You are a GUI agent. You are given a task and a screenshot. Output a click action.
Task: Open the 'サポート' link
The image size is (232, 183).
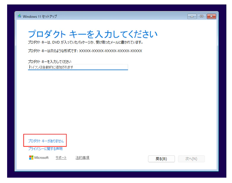pyautogui.click(x=61, y=158)
